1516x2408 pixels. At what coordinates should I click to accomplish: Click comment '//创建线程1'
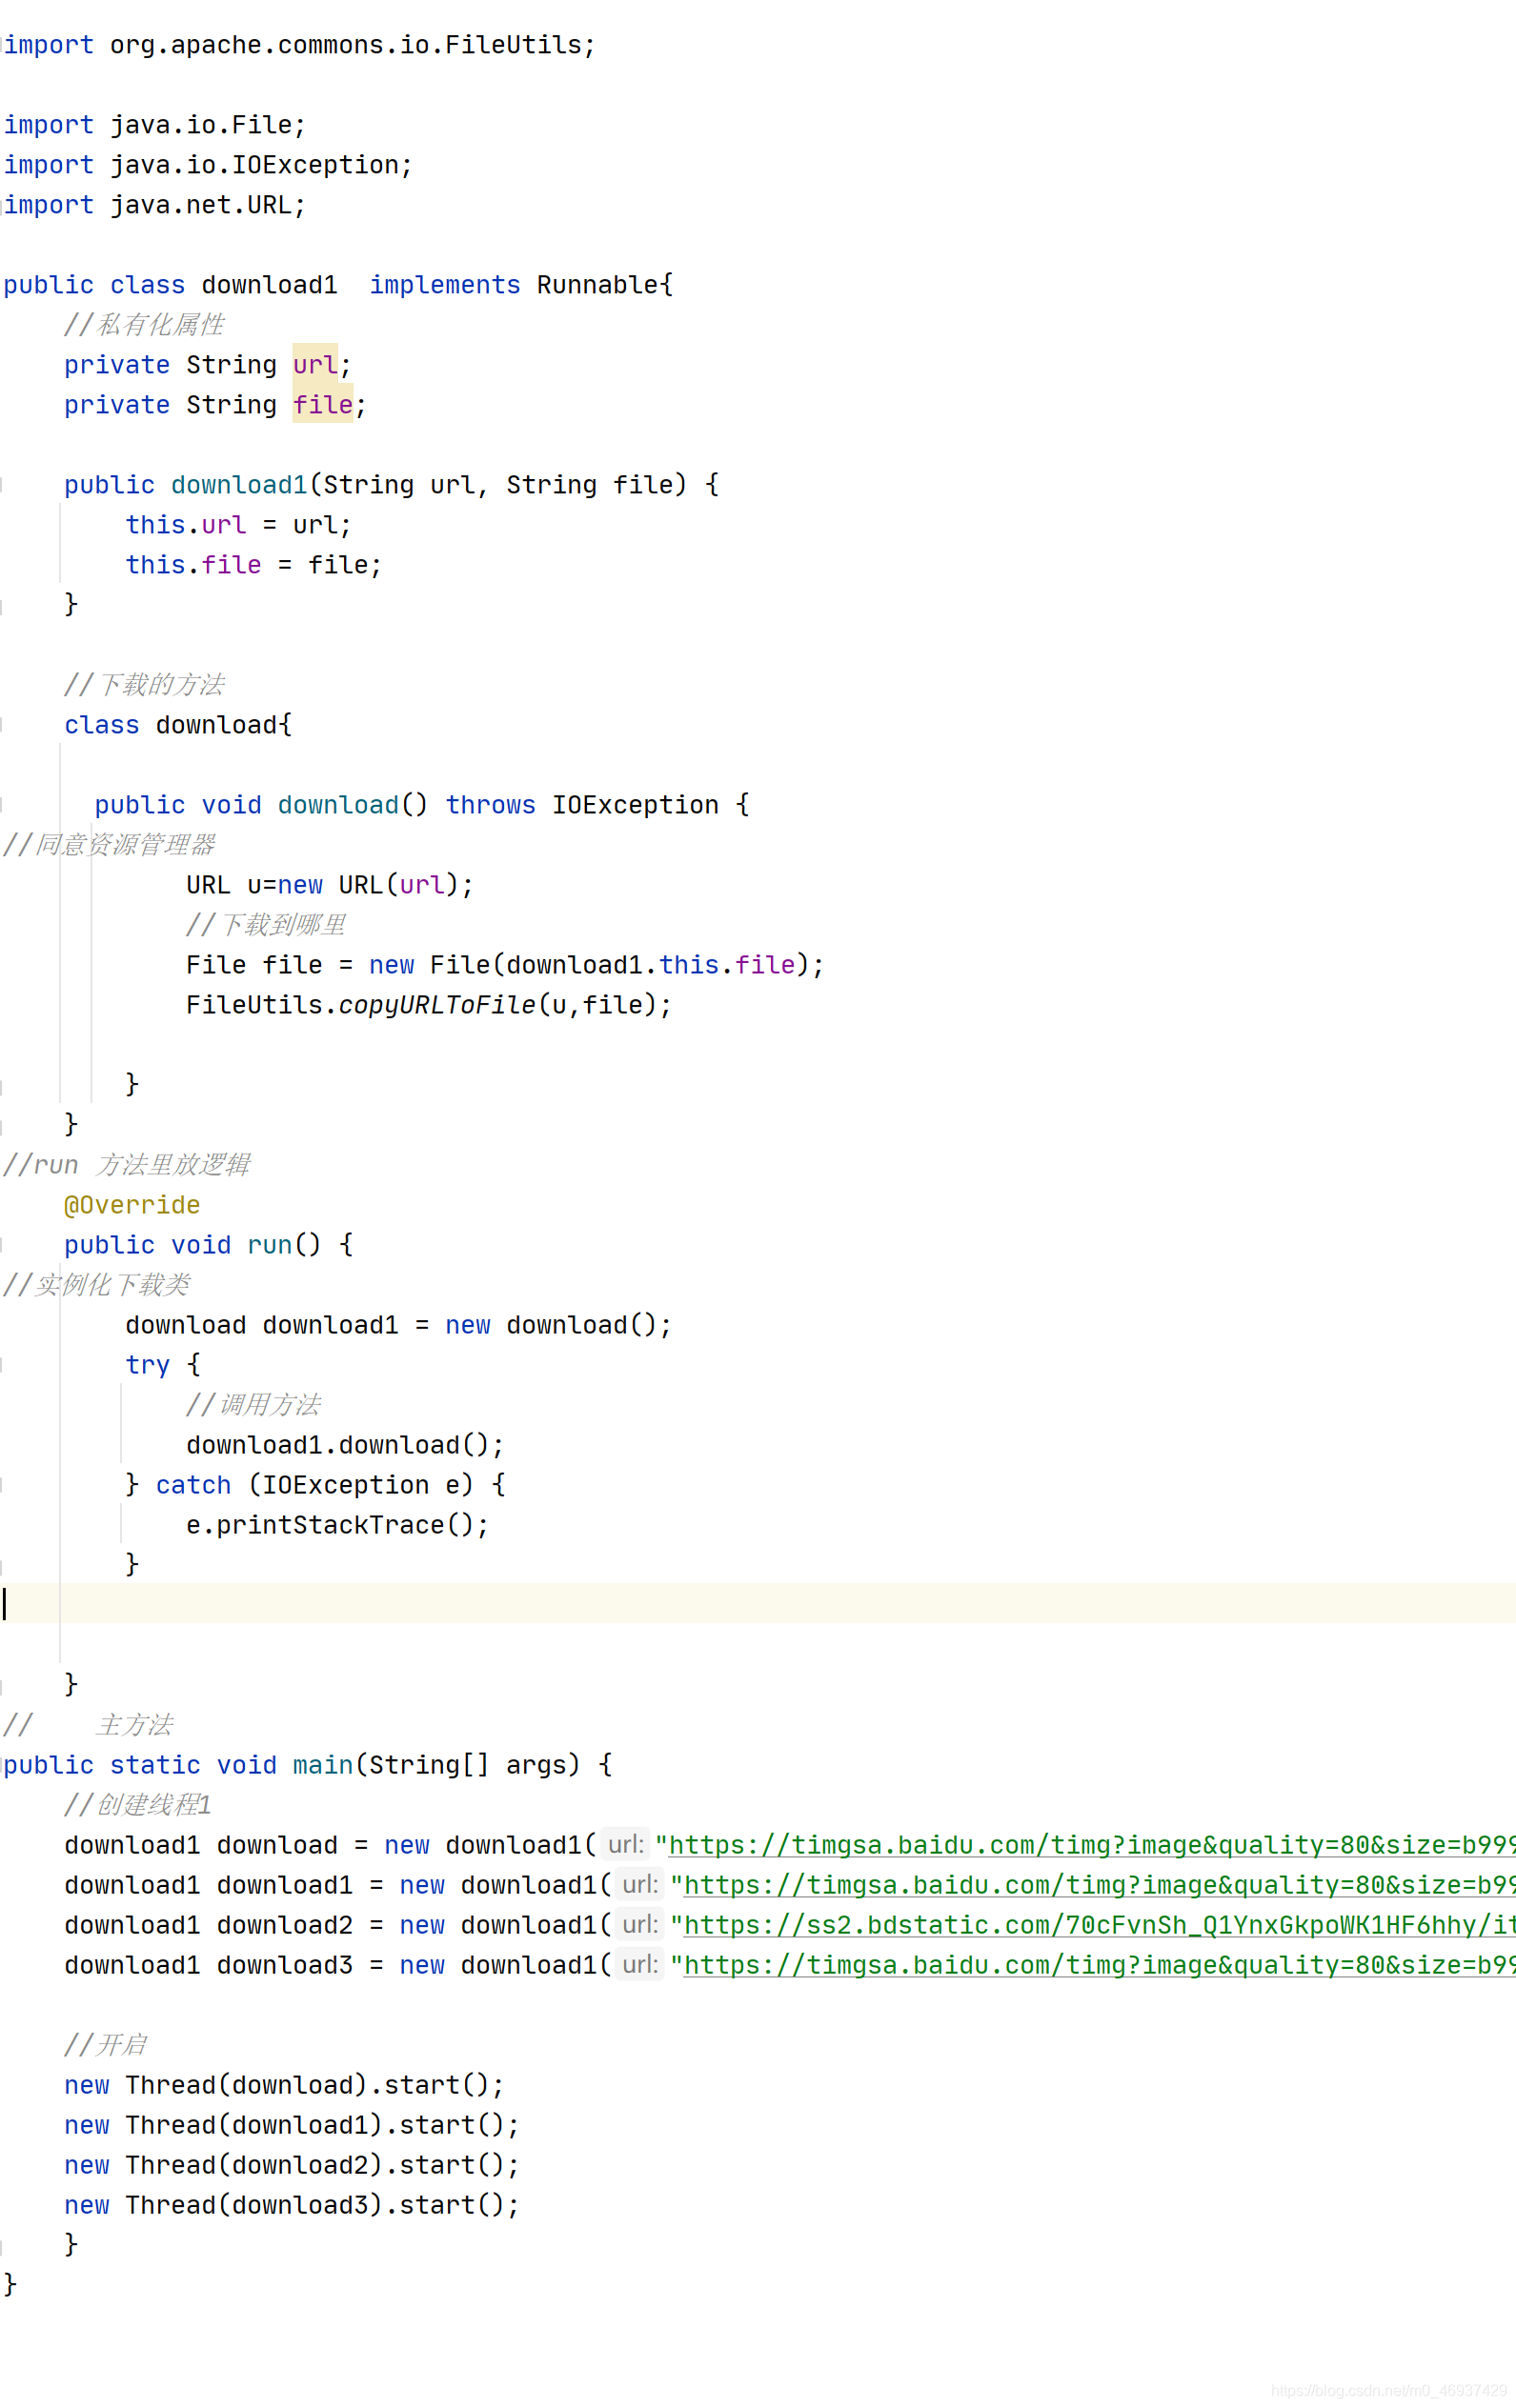(138, 1805)
